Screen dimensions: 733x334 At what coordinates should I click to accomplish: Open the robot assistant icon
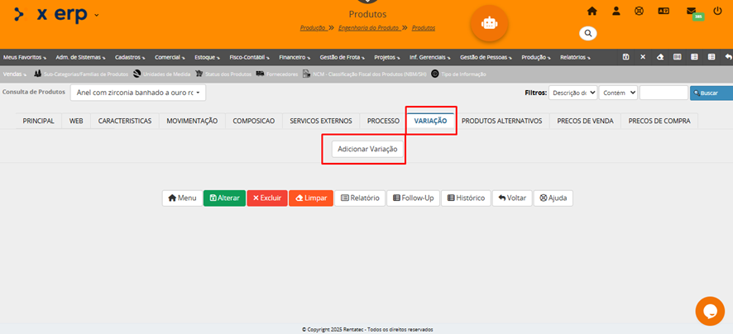tap(489, 23)
